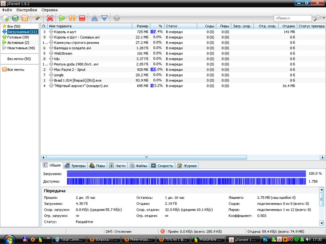
Task: Move torrent down in queue arrow
Action: [104, 18]
